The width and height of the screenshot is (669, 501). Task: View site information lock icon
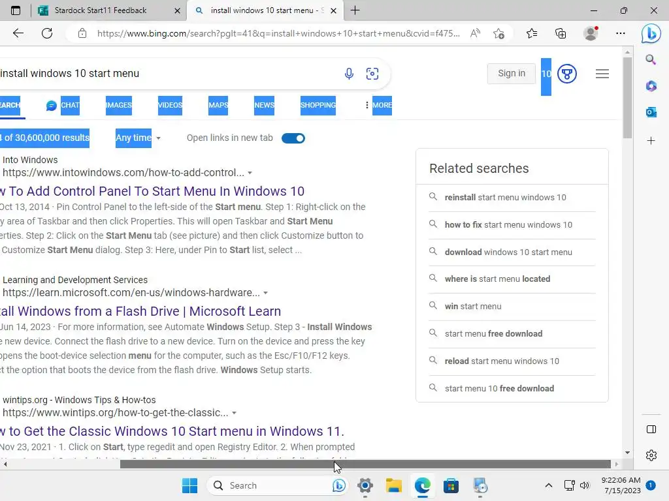82,33
